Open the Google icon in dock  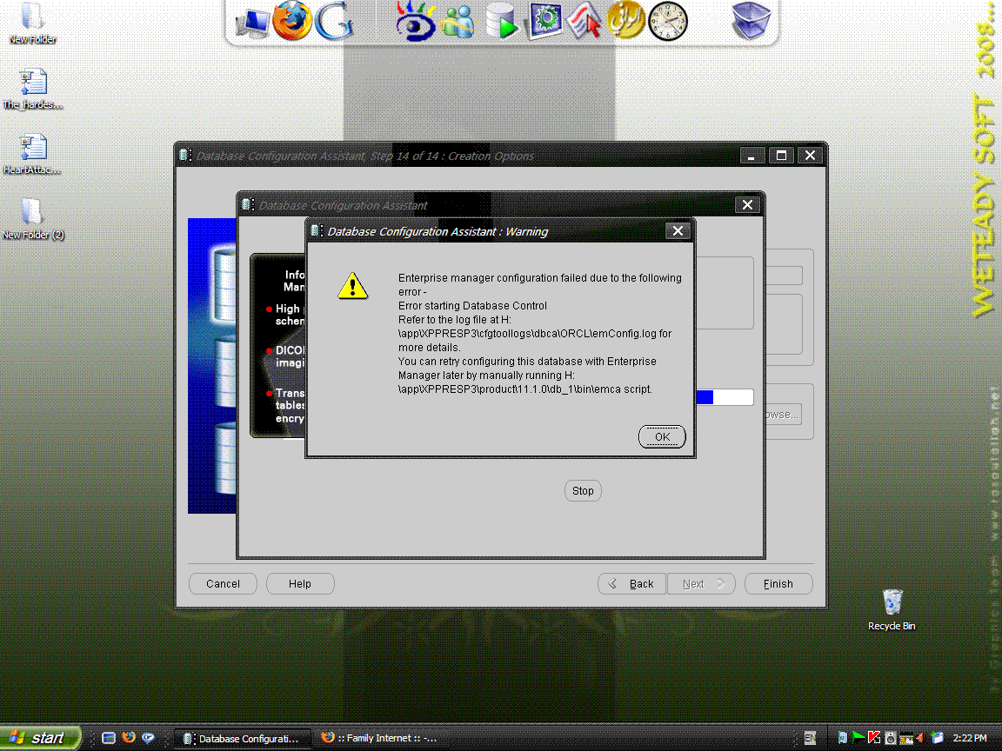tap(333, 21)
